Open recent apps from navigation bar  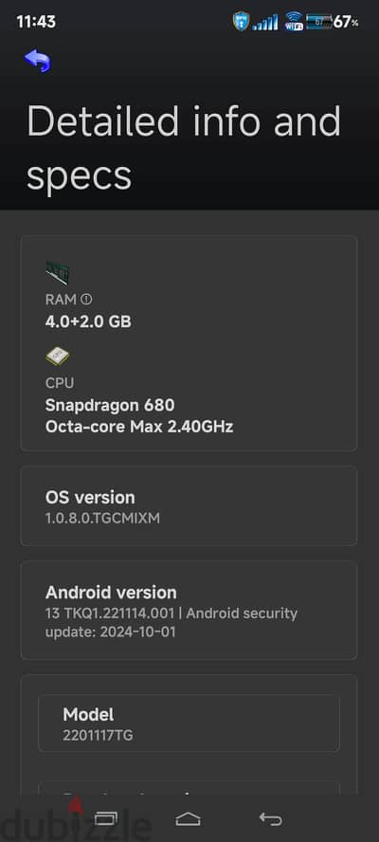pos(106,818)
